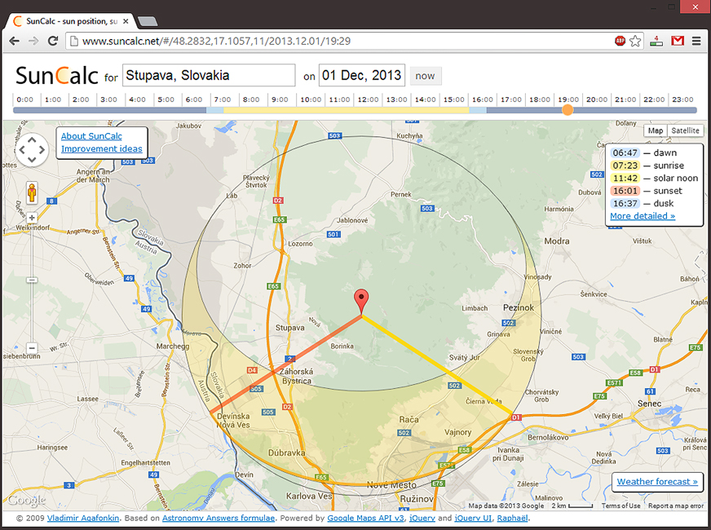
Task: Click the SunCalc logo
Action: point(57,75)
